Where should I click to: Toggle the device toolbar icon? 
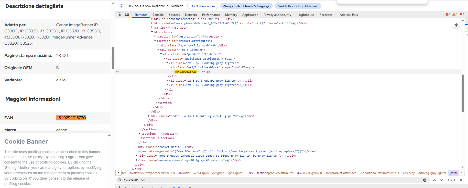point(127,15)
